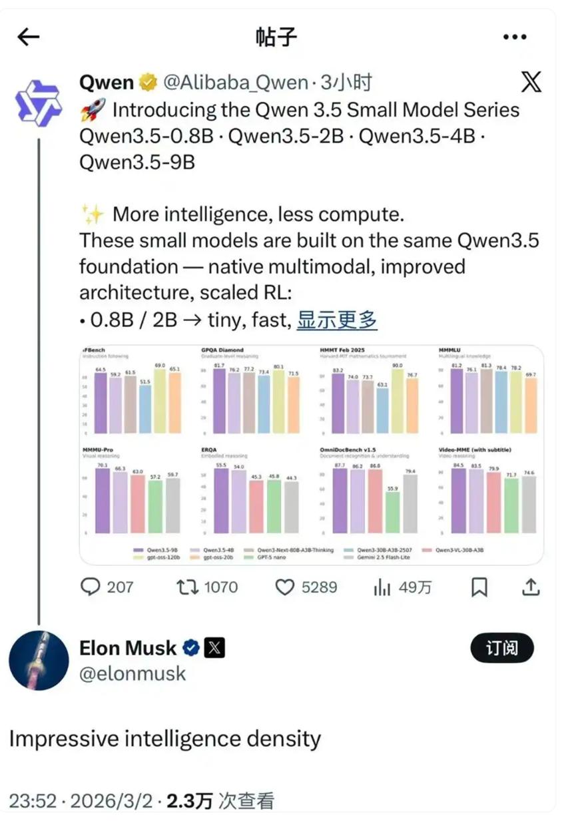Image resolution: width=576 pixels, height=829 pixels.
Task: Open the three-dot more options menu
Action: [x=515, y=37]
